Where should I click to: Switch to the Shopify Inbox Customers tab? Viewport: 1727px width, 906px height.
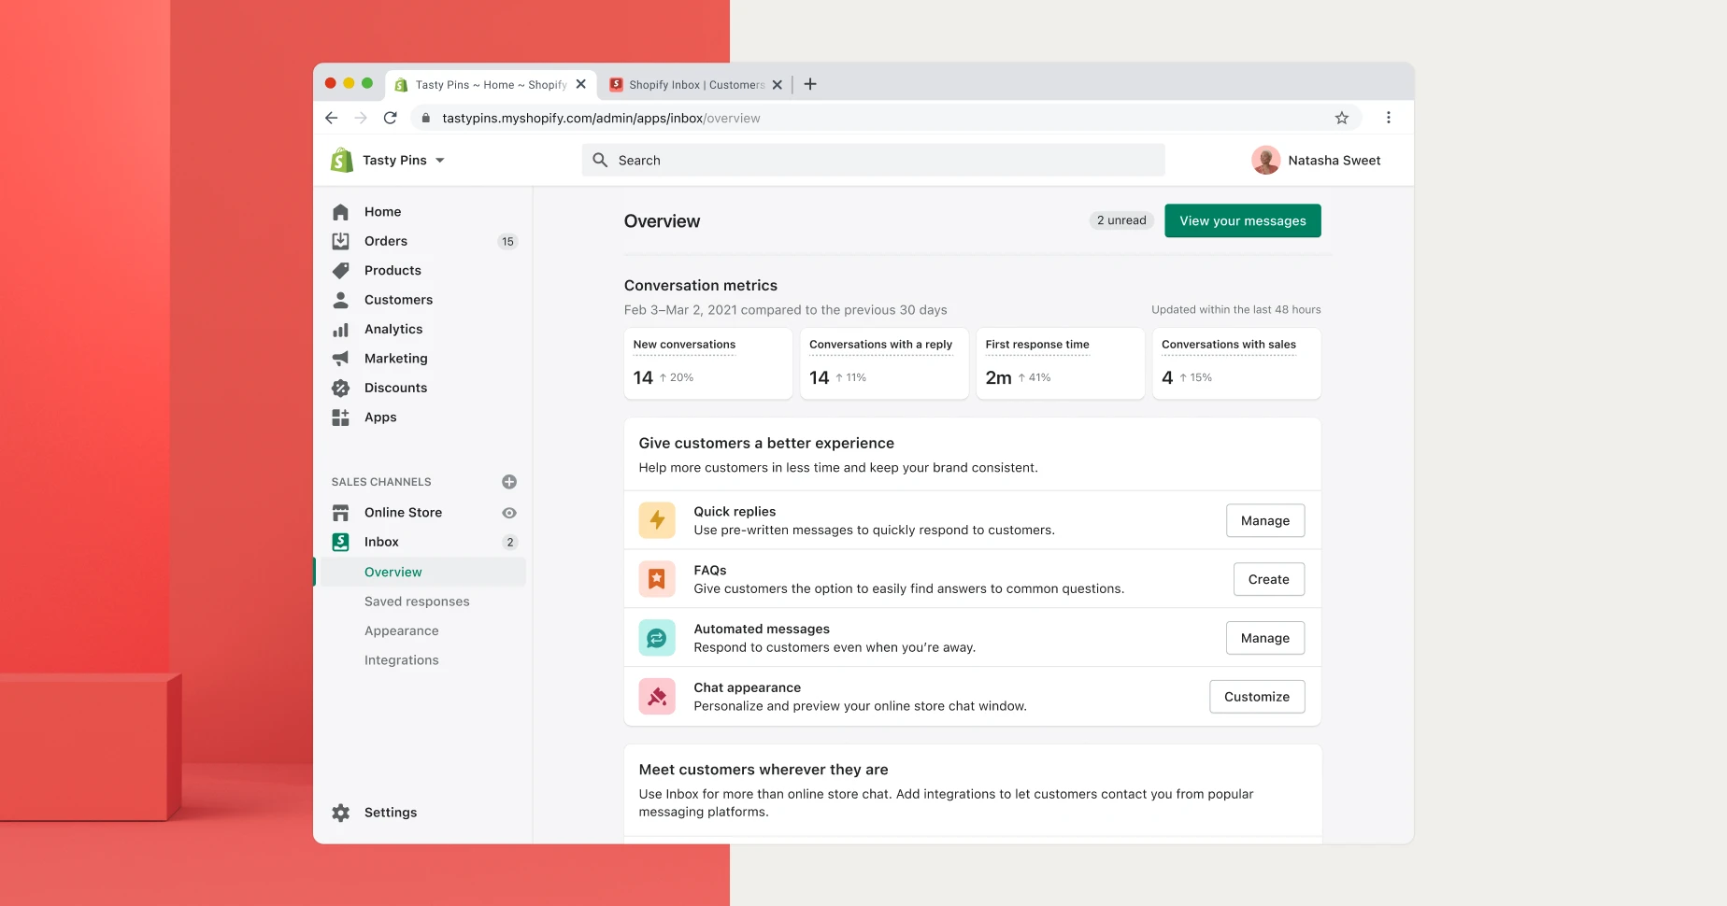coord(692,84)
